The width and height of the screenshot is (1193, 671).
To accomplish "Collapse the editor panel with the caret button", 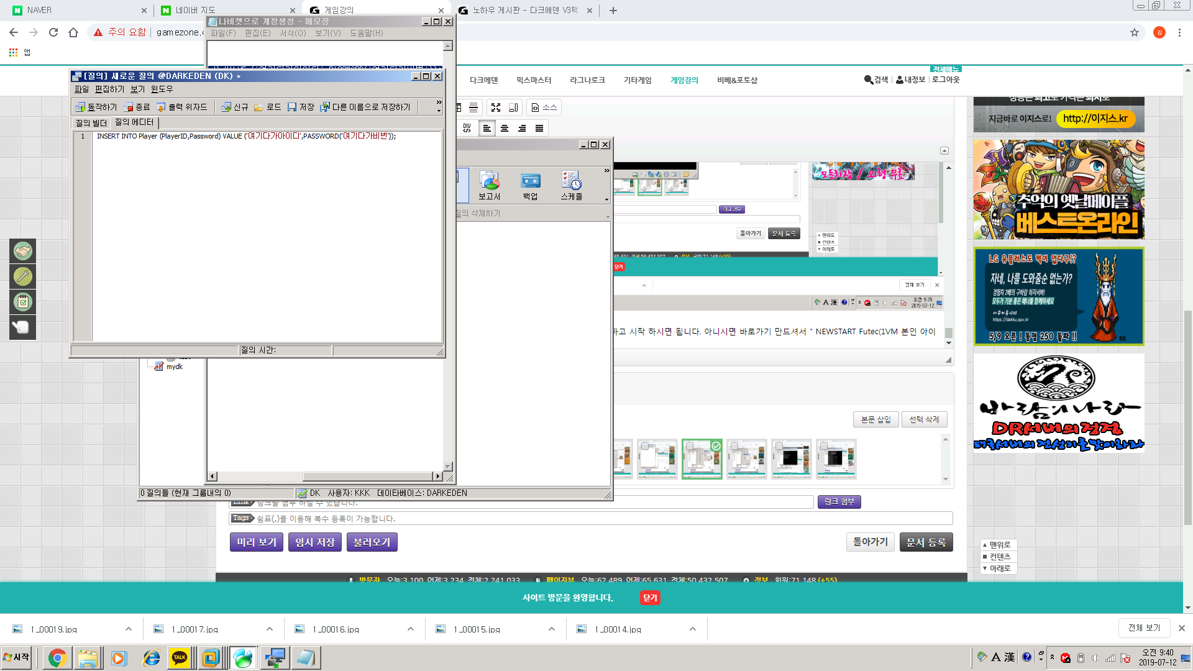I will point(944,150).
